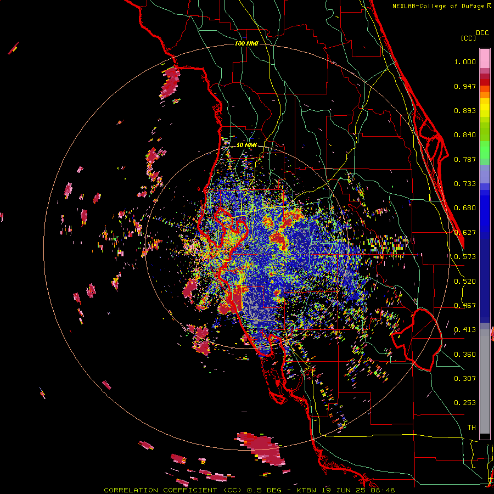Click the 0.787 scale value

click(x=465, y=159)
